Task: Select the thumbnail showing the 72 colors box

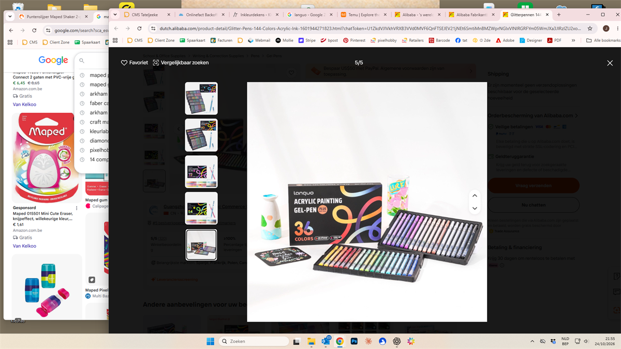Action: [x=201, y=172]
